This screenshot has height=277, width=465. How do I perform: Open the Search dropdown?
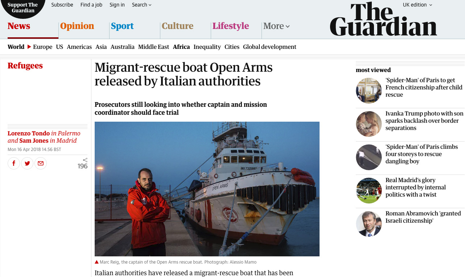142,5
